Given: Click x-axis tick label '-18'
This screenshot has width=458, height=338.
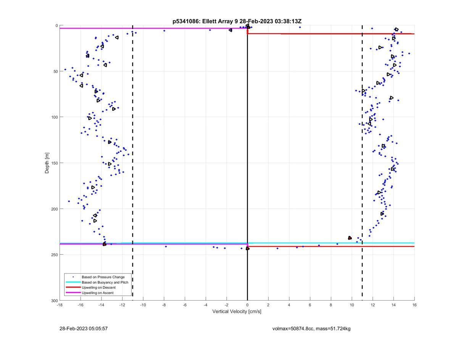Looking at the screenshot, I should tap(60, 305).
